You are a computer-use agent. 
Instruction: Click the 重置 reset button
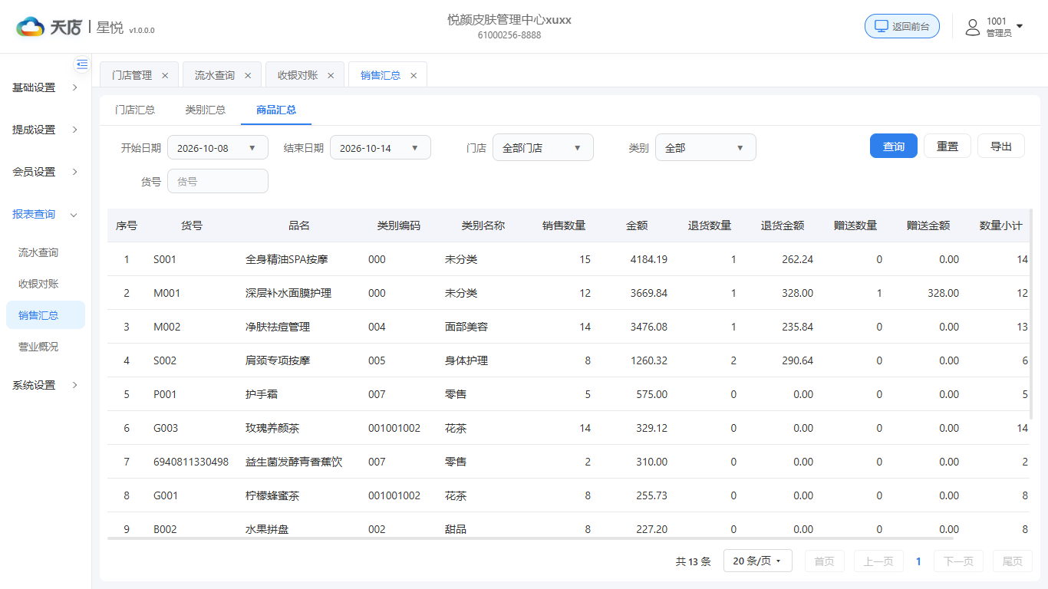tap(947, 146)
